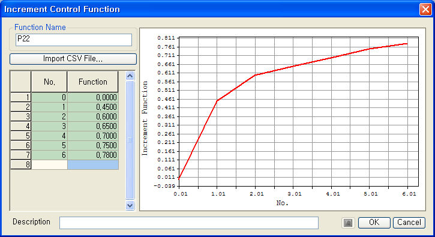Select the Function column header

click(92, 82)
